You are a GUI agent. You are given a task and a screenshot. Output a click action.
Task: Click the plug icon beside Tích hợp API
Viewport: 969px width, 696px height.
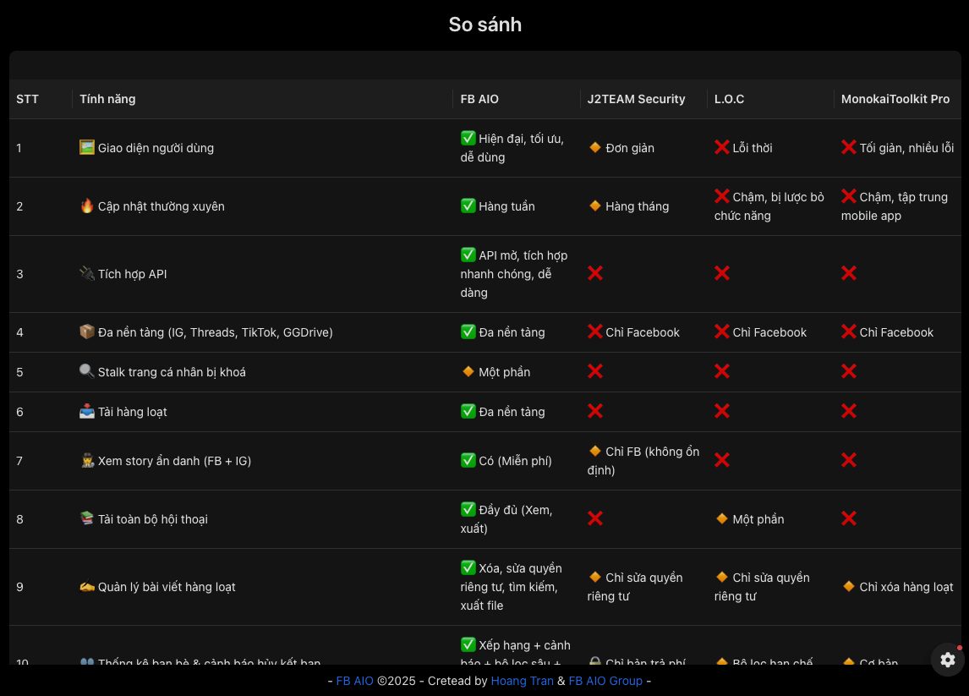pyautogui.click(x=86, y=273)
